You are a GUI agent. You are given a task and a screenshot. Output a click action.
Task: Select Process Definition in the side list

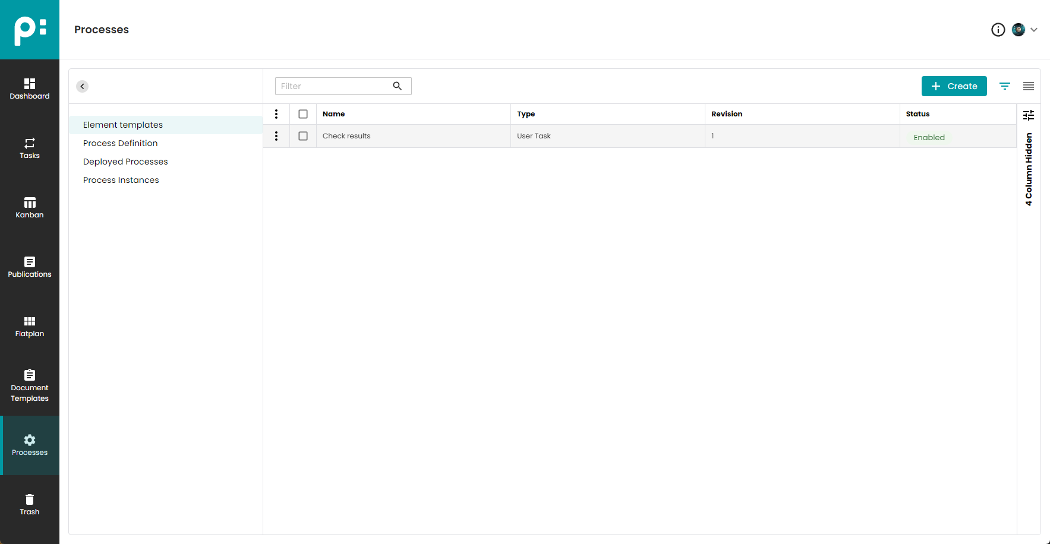click(x=121, y=143)
